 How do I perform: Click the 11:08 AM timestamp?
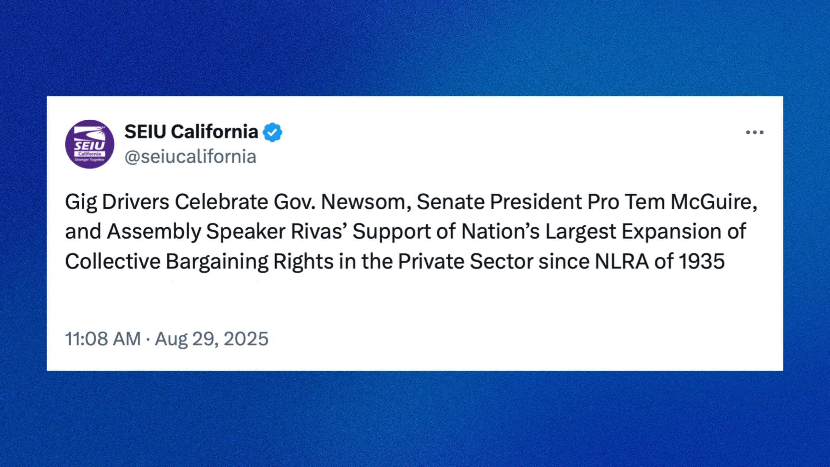tap(103, 339)
